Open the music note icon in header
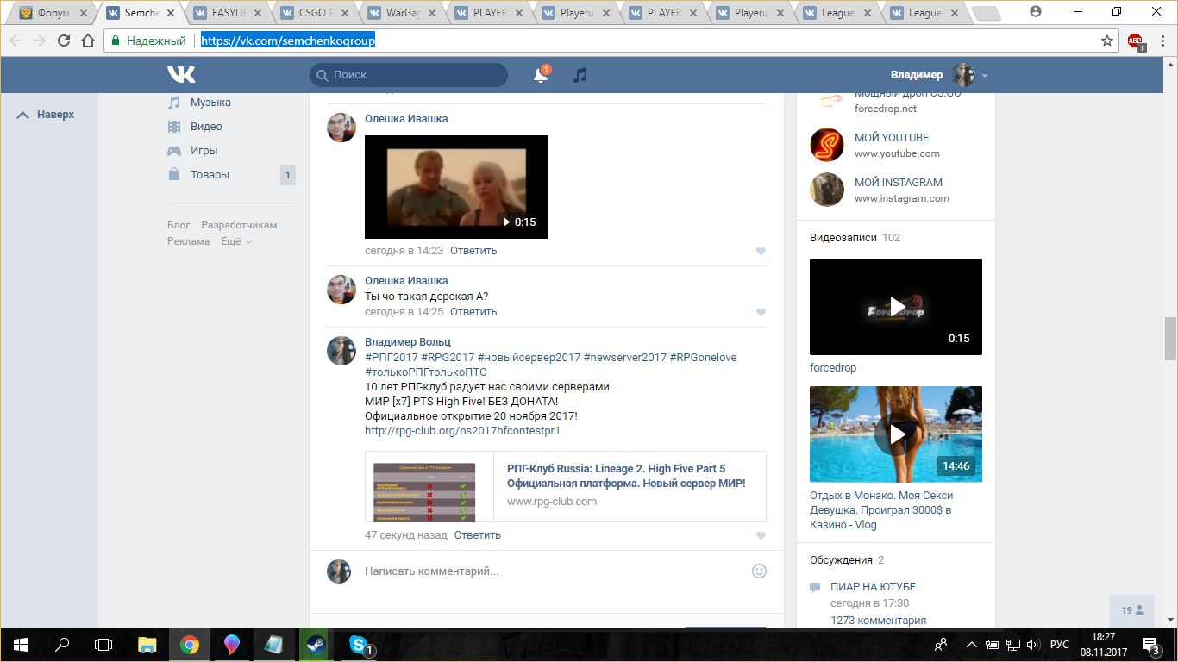The height and width of the screenshot is (662, 1178). (580, 76)
